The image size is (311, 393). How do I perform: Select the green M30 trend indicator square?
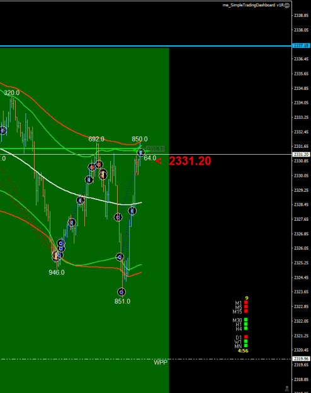(x=246, y=319)
